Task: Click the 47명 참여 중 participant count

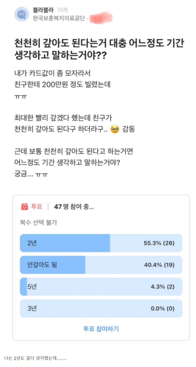Action: (74, 207)
